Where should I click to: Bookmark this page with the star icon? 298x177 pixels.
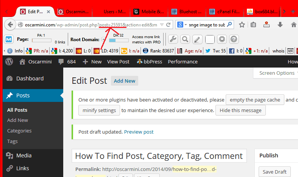tap(242, 25)
